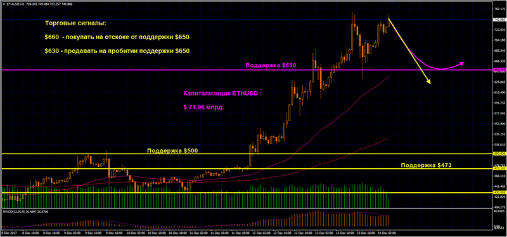Click the 'Капитализация ETHUSD' label
Image resolution: width=507 pixels, height=237 pixels.
[x=222, y=94]
